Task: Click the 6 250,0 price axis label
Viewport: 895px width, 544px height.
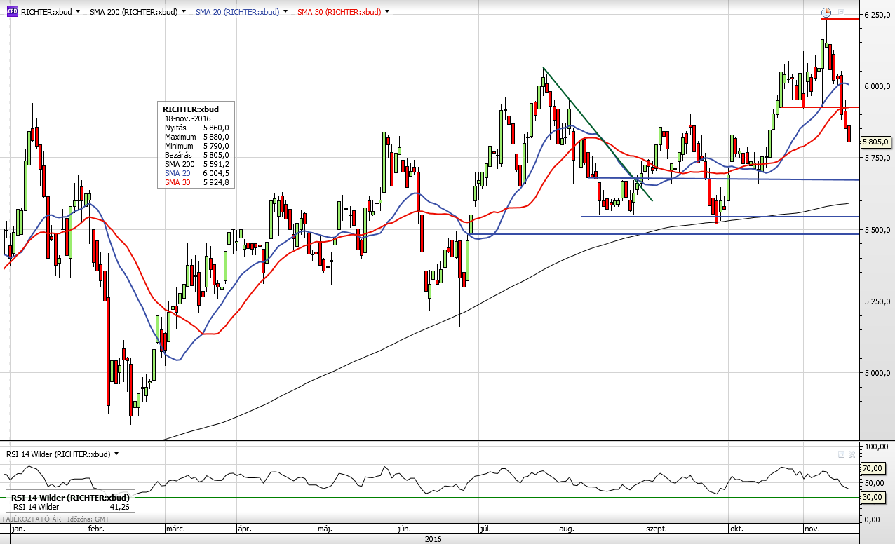Action: point(877,14)
